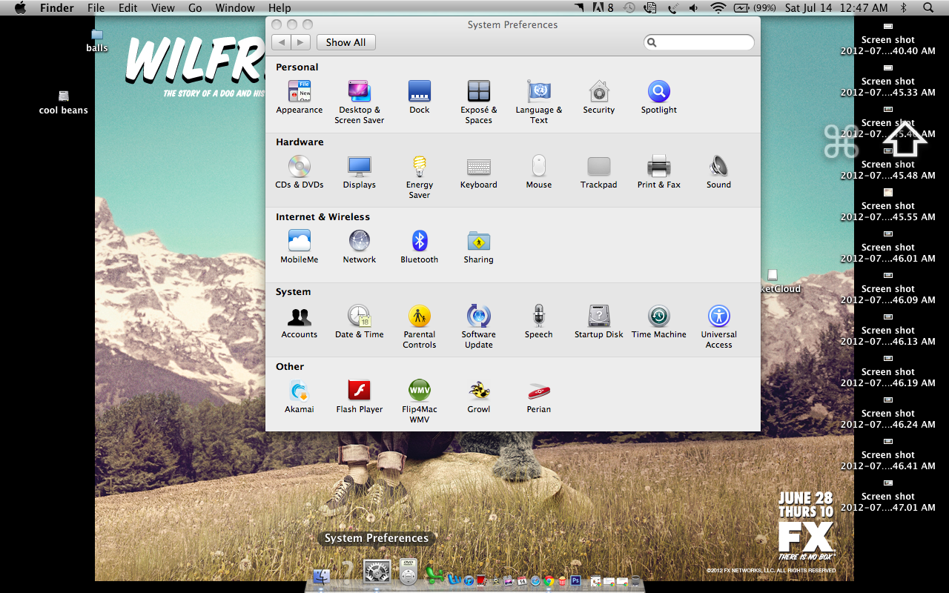The height and width of the screenshot is (593, 949).
Task: Open the Finder menu
Action: [56, 8]
